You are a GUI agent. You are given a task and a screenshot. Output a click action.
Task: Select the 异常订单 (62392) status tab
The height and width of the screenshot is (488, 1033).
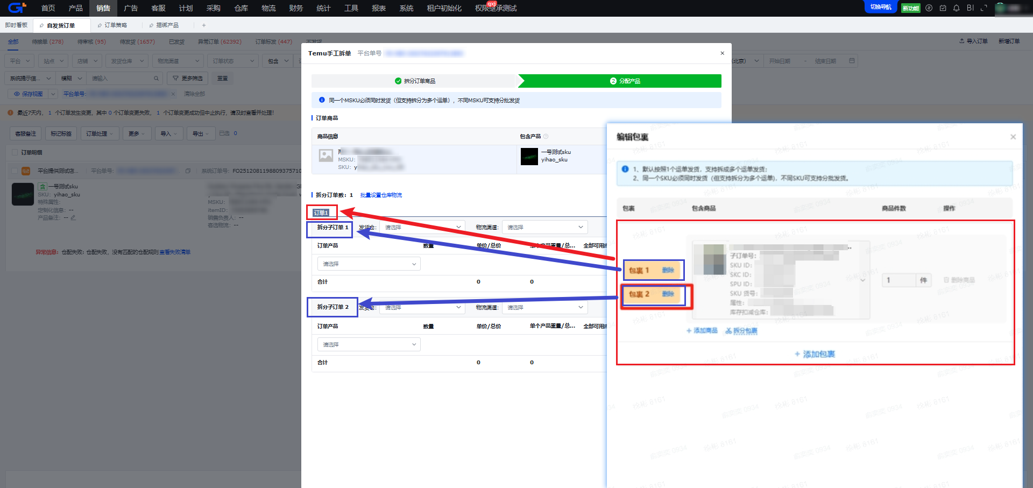tap(220, 41)
